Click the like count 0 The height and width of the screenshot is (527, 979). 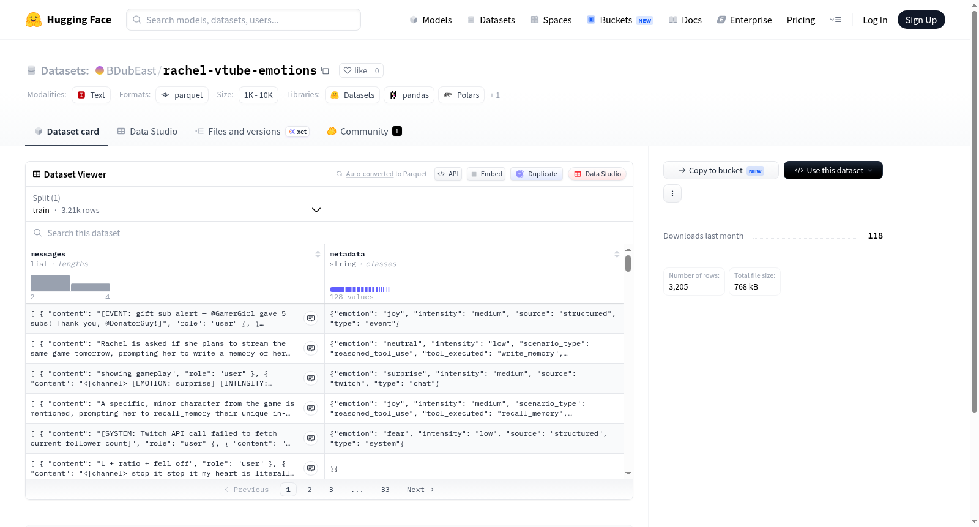point(377,70)
